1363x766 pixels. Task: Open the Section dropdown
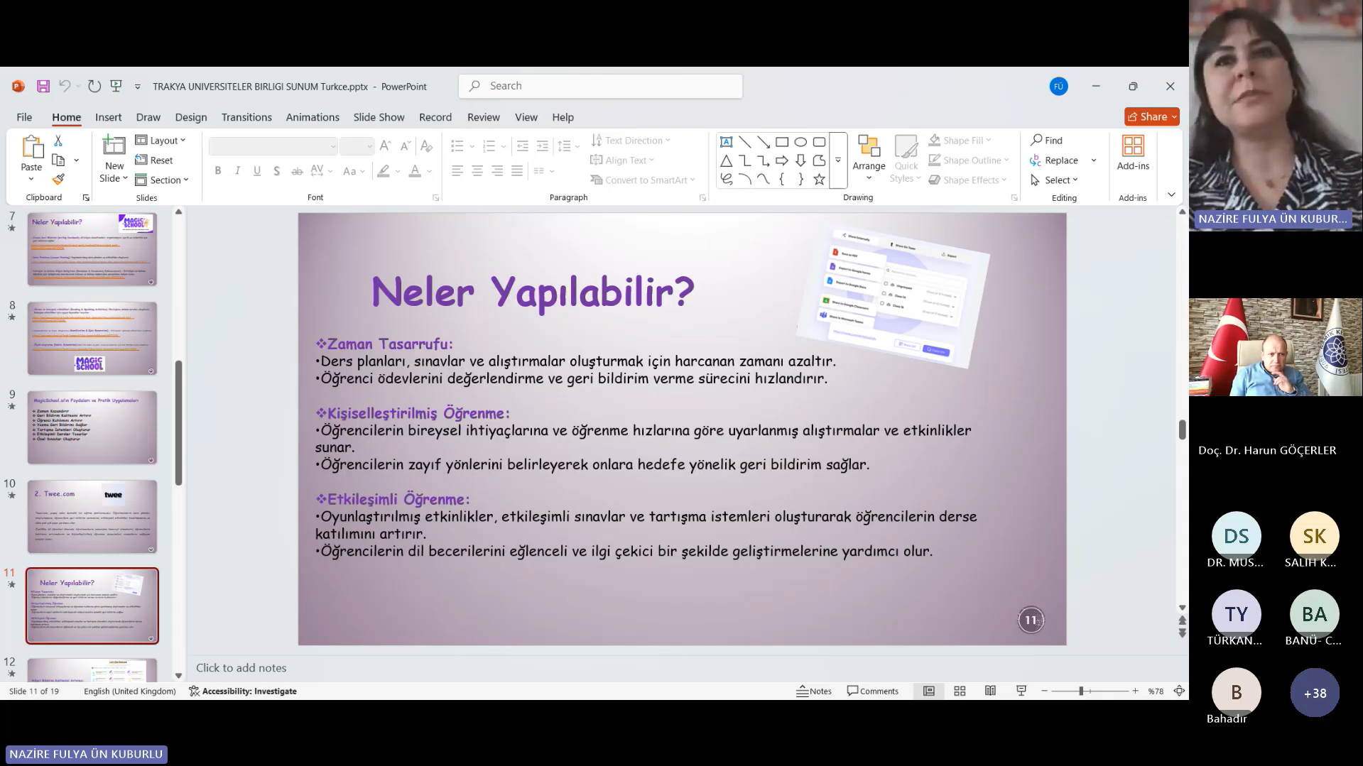pyautogui.click(x=163, y=180)
